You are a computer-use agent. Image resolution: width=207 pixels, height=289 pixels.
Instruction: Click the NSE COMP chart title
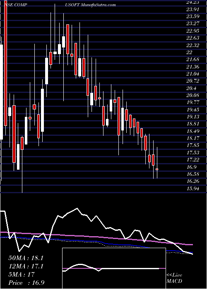click(x=16, y=5)
